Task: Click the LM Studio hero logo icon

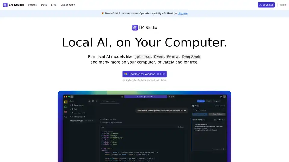Action: (135, 28)
